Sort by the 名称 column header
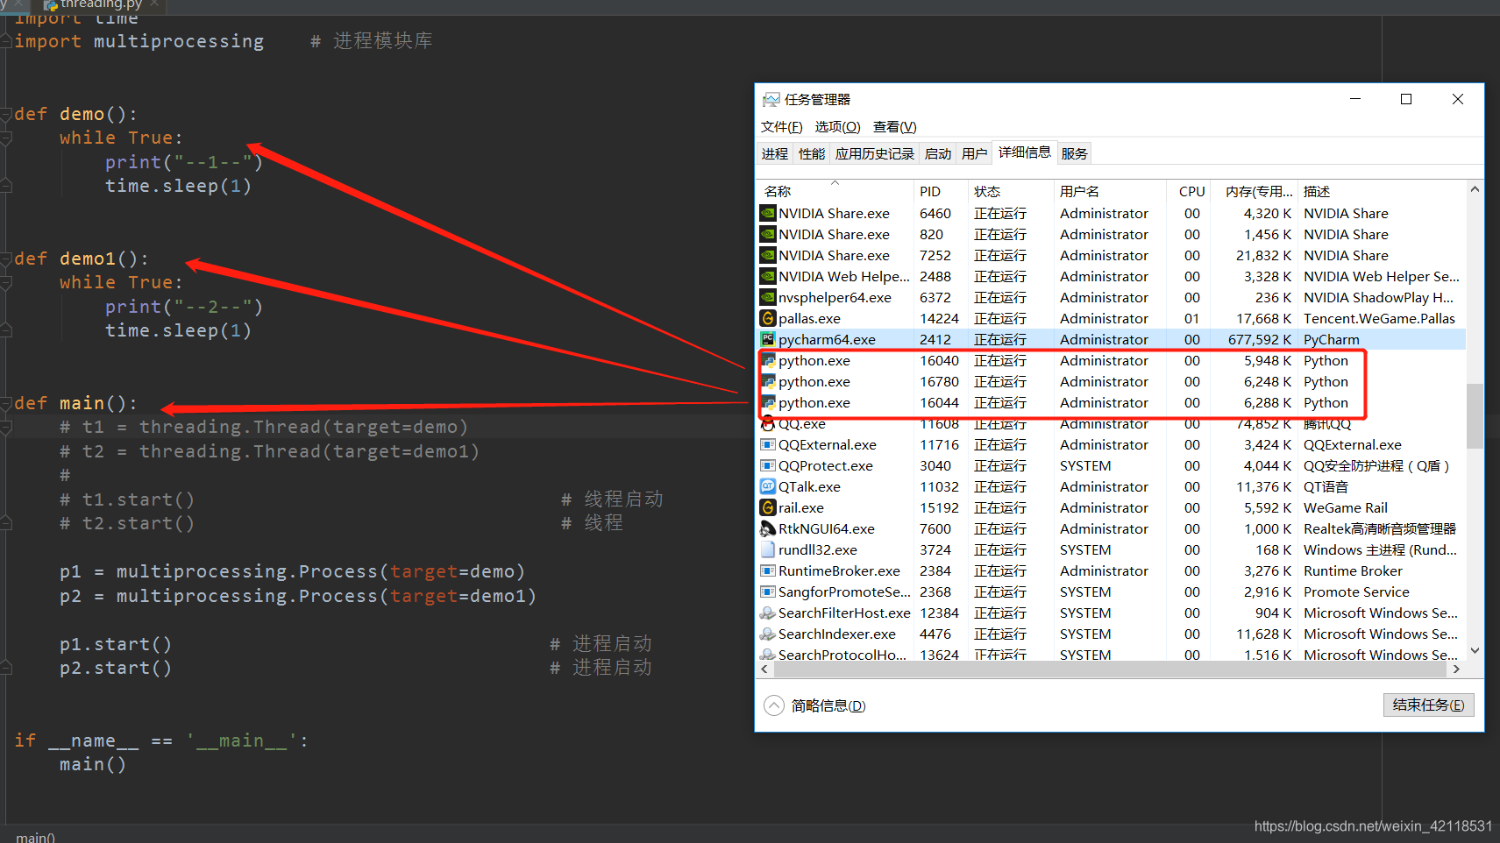 [x=835, y=191]
